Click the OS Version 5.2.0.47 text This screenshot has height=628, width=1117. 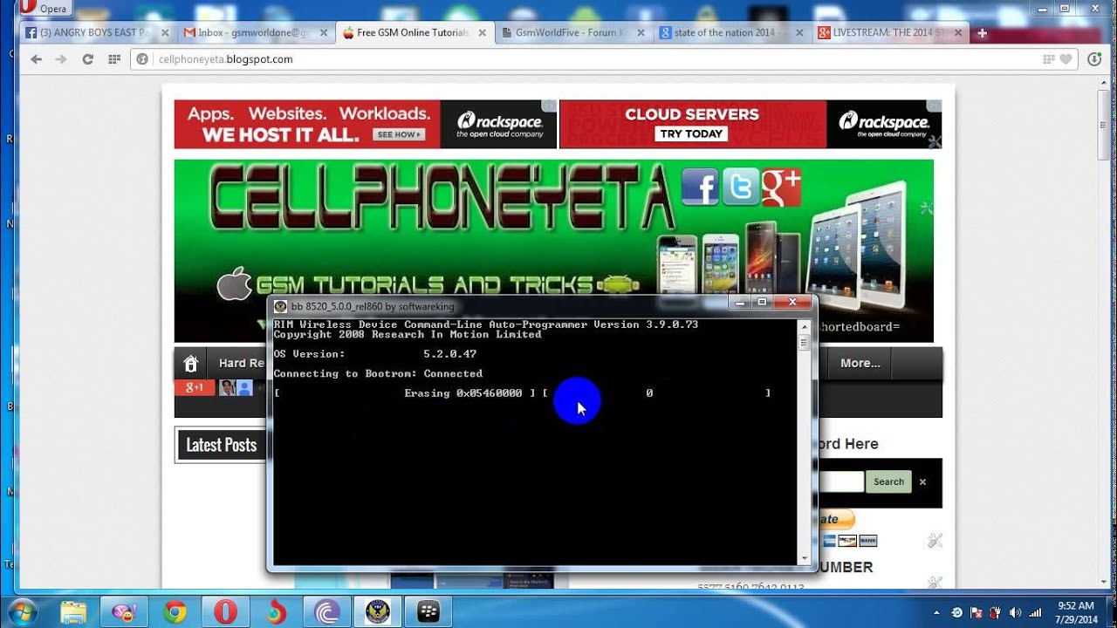pyautogui.click(x=375, y=354)
